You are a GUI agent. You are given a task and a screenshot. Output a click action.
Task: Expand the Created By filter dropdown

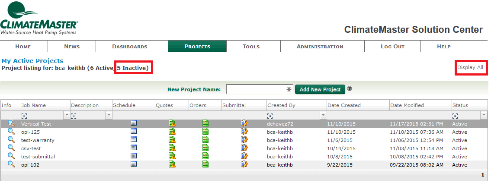click(324, 116)
